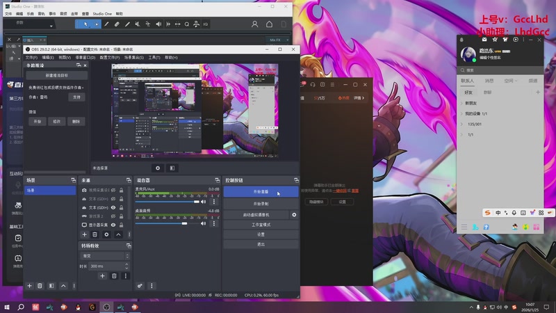Toggle Sogou voice input microphone icon

click(x=514, y=213)
